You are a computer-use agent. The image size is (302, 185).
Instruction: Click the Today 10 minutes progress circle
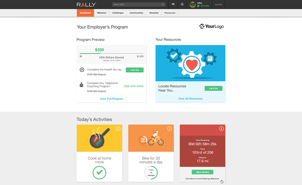click(x=151, y=173)
